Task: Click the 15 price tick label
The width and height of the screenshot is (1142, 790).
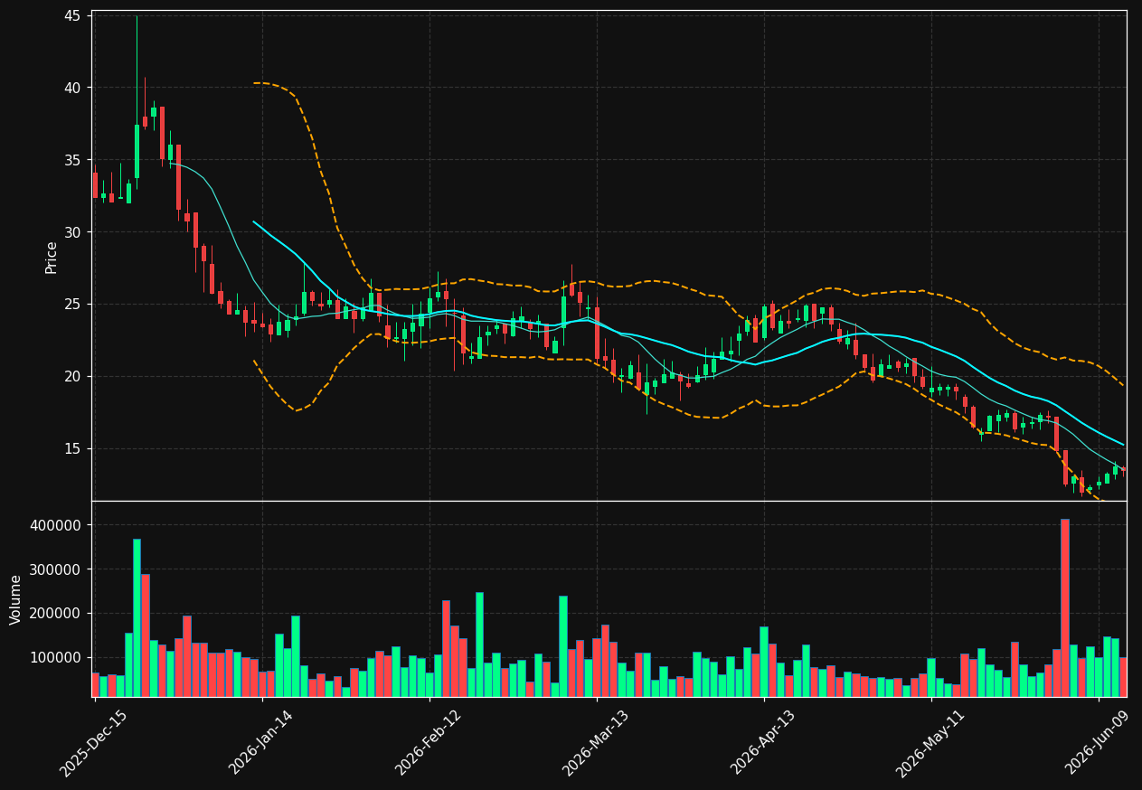Action: [73, 448]
